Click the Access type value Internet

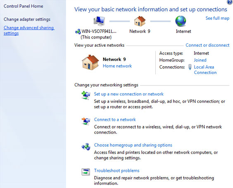pyautogui.click(x=201, y=53)
